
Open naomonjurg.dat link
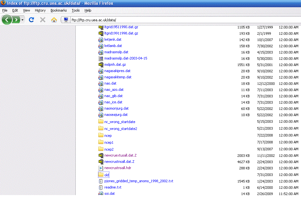pyautogui.click(x=116, y=108)
